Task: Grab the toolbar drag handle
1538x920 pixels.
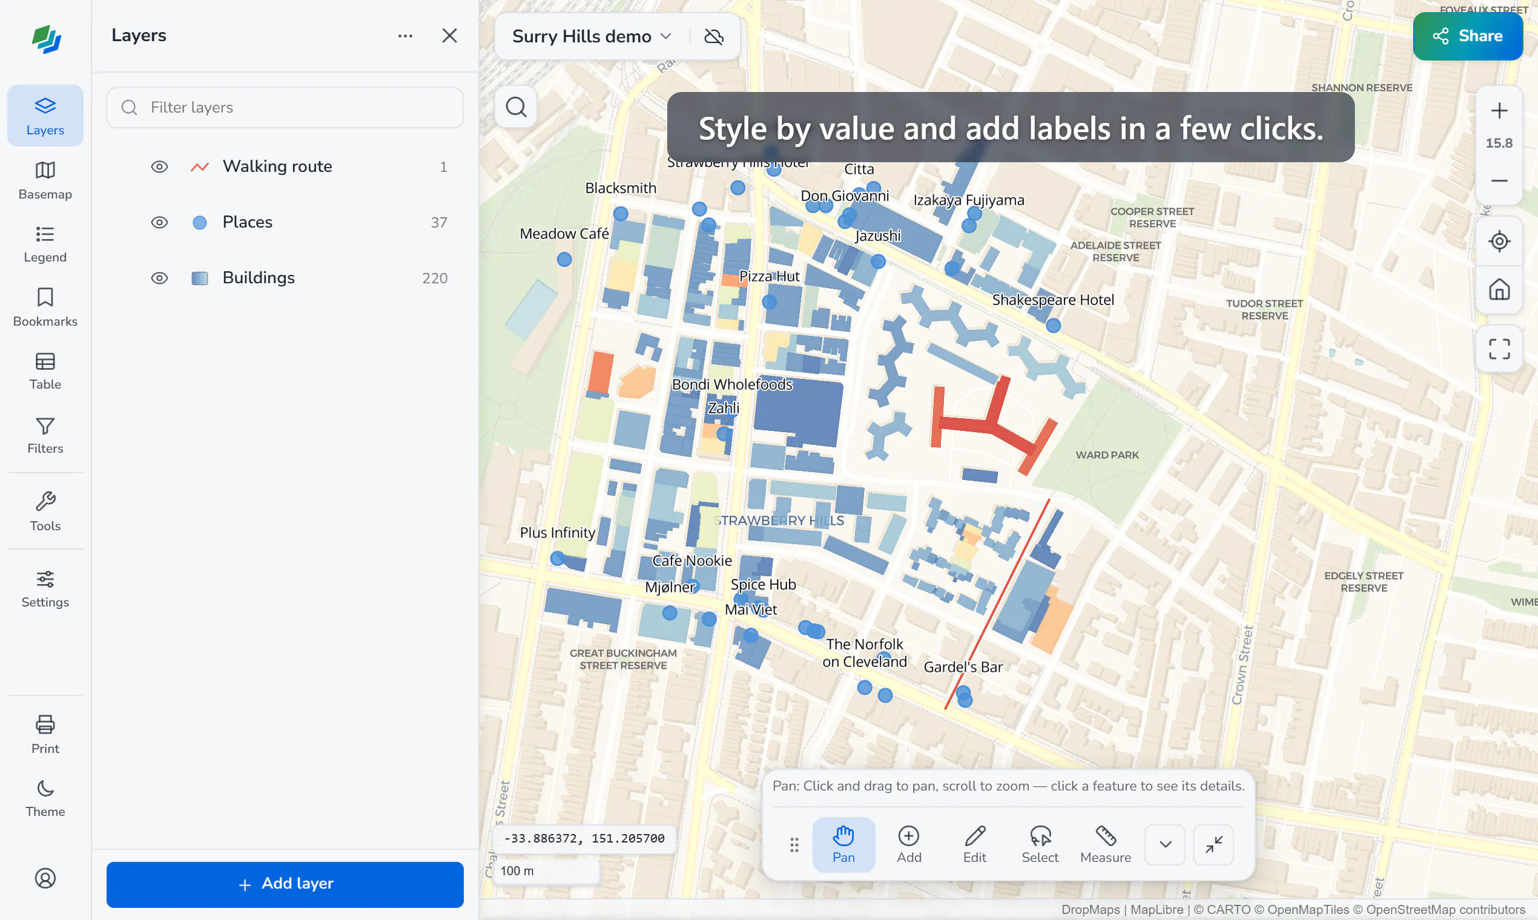Action: click(x=794, y=844)
